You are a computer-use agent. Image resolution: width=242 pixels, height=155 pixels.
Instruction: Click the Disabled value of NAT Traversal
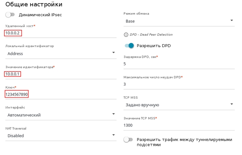[16, 136]
